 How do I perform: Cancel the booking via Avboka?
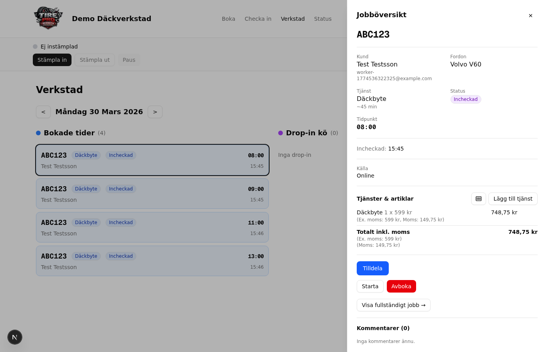[x=401, y=286]
